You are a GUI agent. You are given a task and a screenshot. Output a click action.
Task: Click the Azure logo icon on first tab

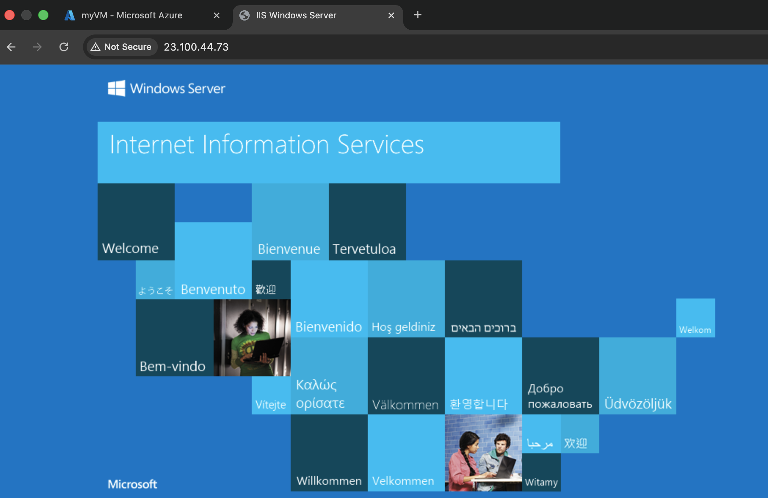point(70,15)
